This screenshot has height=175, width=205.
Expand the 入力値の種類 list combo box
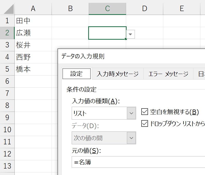132,113
